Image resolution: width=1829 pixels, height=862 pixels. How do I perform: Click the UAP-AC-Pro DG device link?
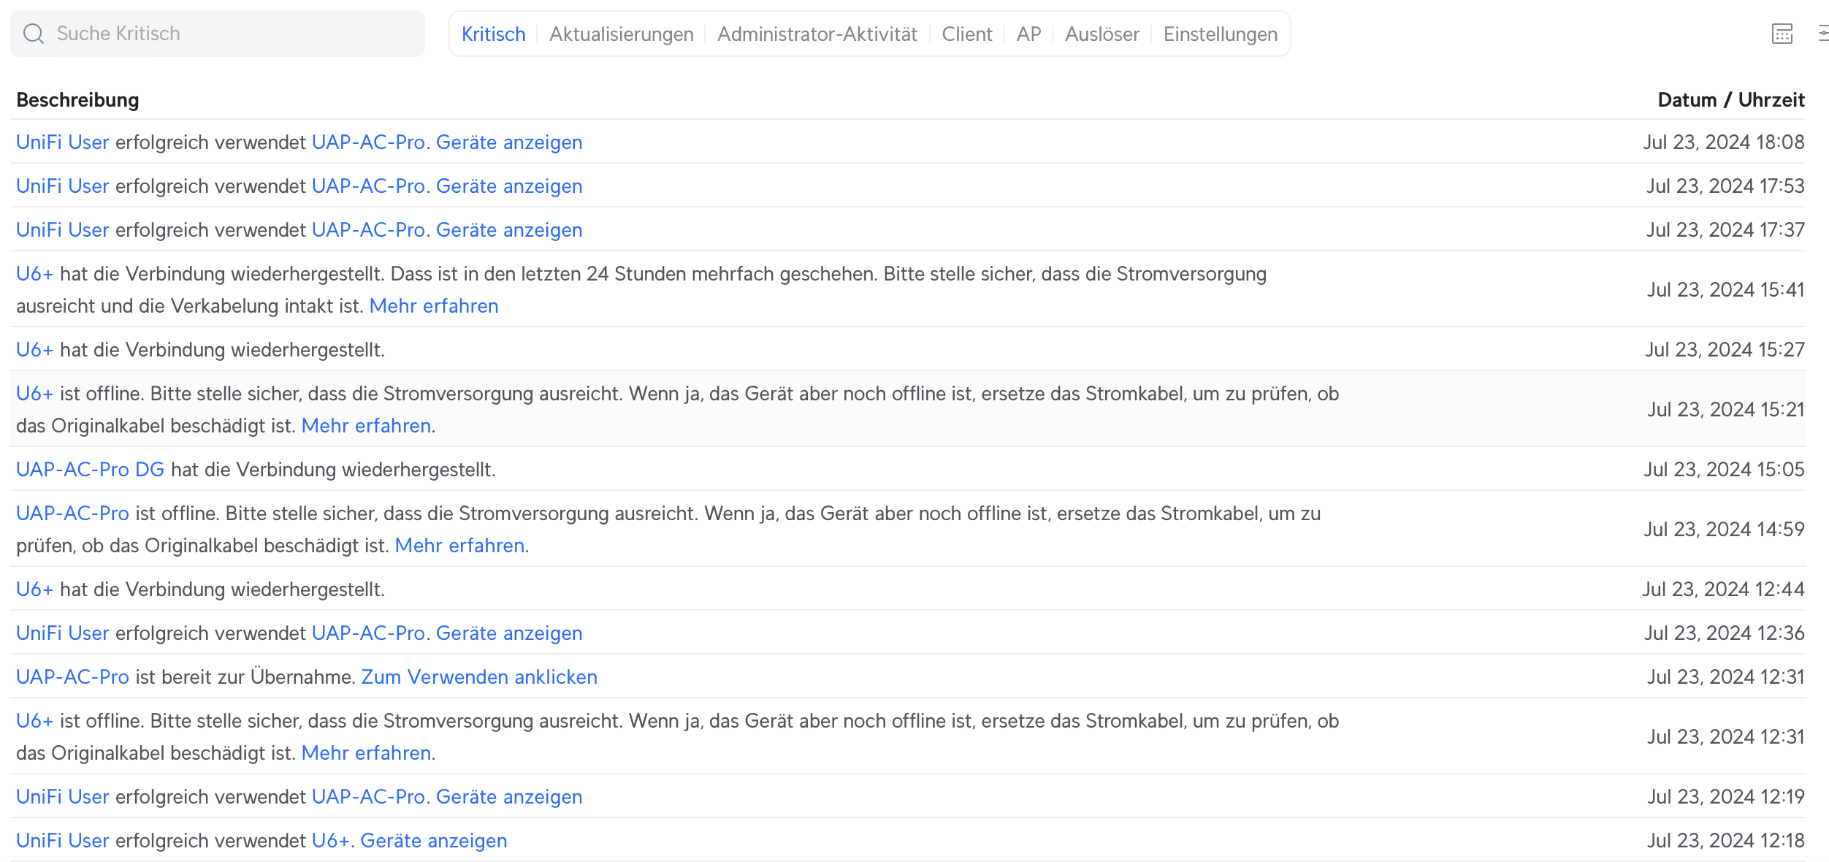pyautogui.click(x=90, y=470)
